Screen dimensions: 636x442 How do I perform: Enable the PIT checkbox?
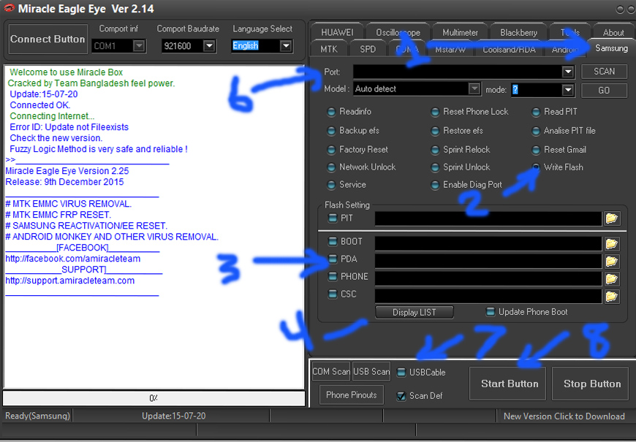(333, 218)
